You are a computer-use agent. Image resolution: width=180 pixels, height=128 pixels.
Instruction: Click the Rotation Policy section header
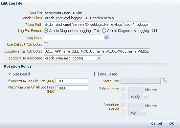click(x=18, y=66)
